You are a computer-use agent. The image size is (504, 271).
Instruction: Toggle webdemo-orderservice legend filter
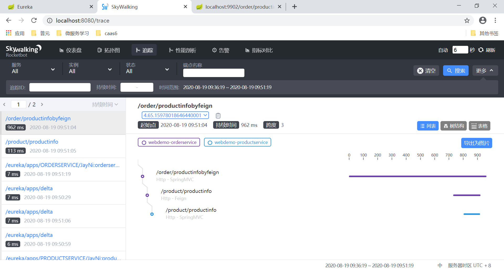point(169,142)
